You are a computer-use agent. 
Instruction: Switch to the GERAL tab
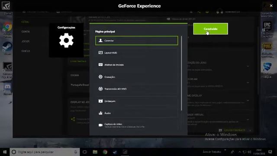(x=25, y=22)
